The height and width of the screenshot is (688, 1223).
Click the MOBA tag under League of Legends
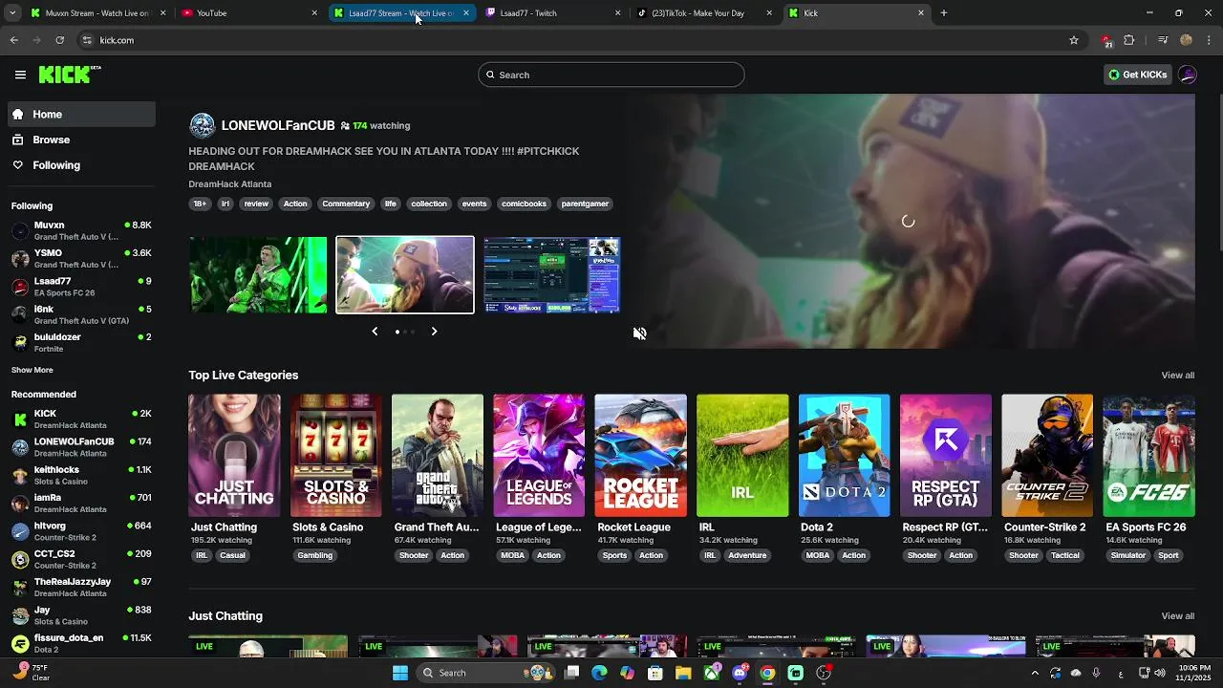[x=513, y=555]
